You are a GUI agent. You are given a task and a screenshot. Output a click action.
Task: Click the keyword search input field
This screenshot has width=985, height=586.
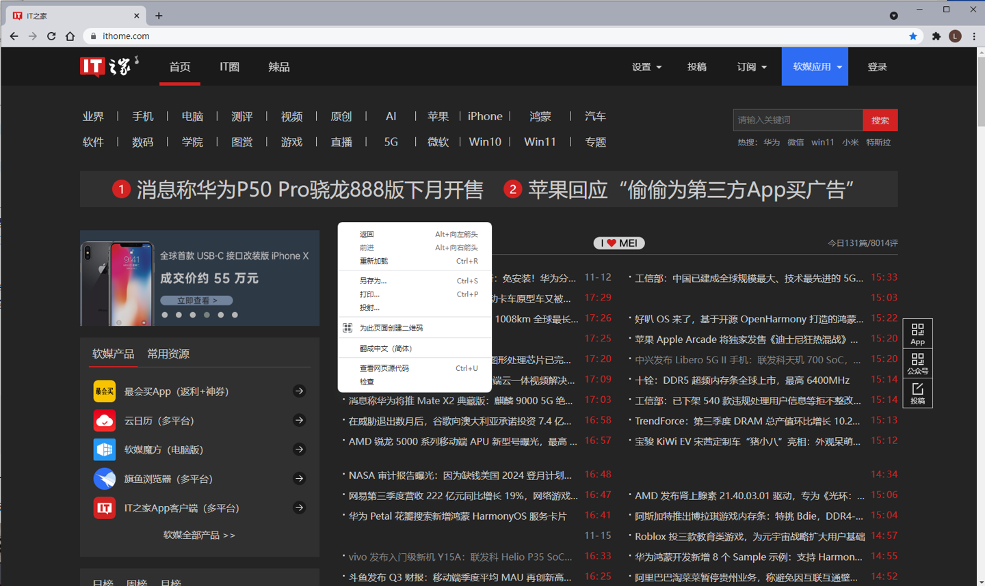coord(798,120)
